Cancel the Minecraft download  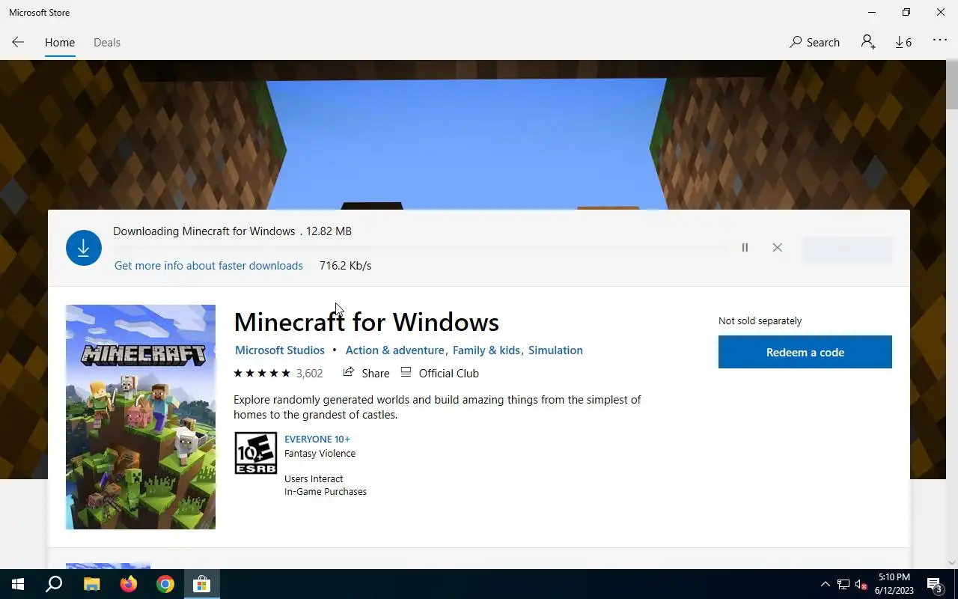pyautogui.click(x=777, y=248)
